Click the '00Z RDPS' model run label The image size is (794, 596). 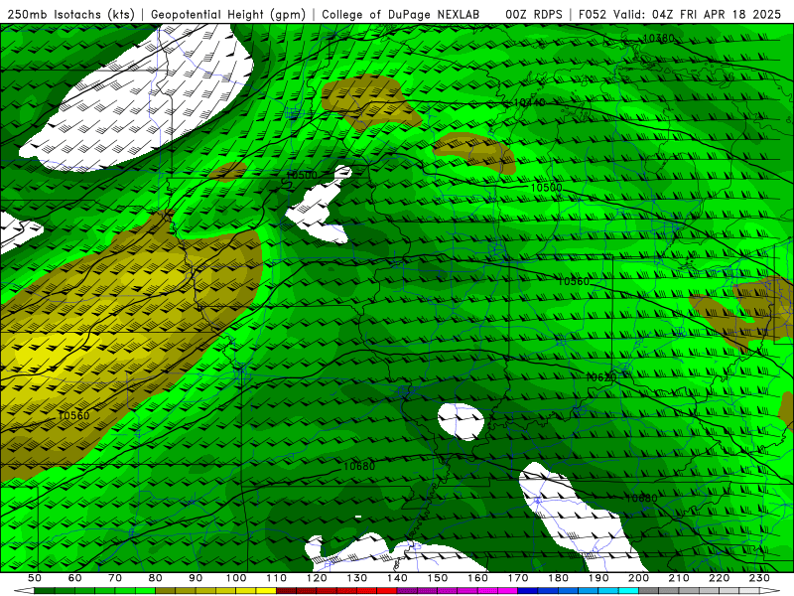click(x=534, y=14)
